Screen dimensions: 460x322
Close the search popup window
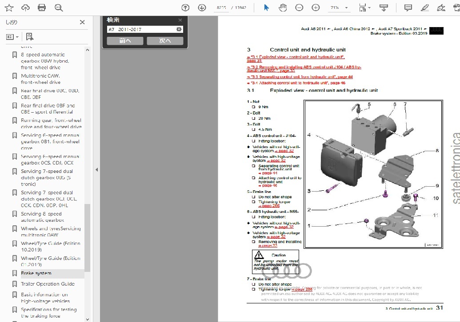[x=180, y=20]
